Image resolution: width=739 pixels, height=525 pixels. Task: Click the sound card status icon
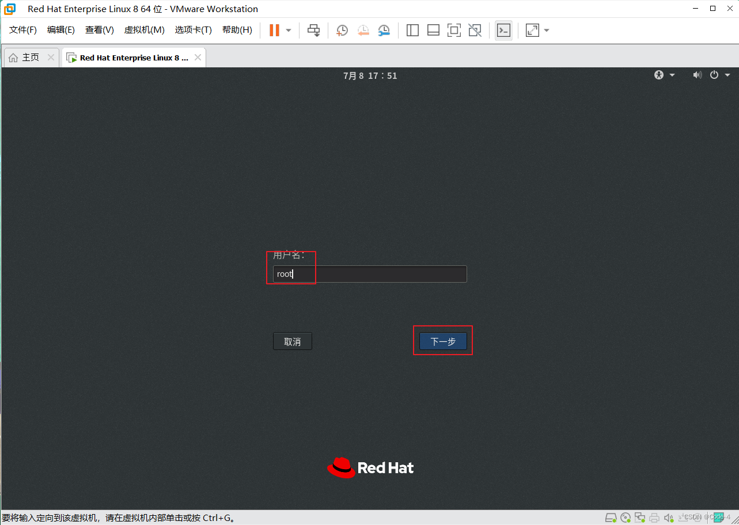668,517
